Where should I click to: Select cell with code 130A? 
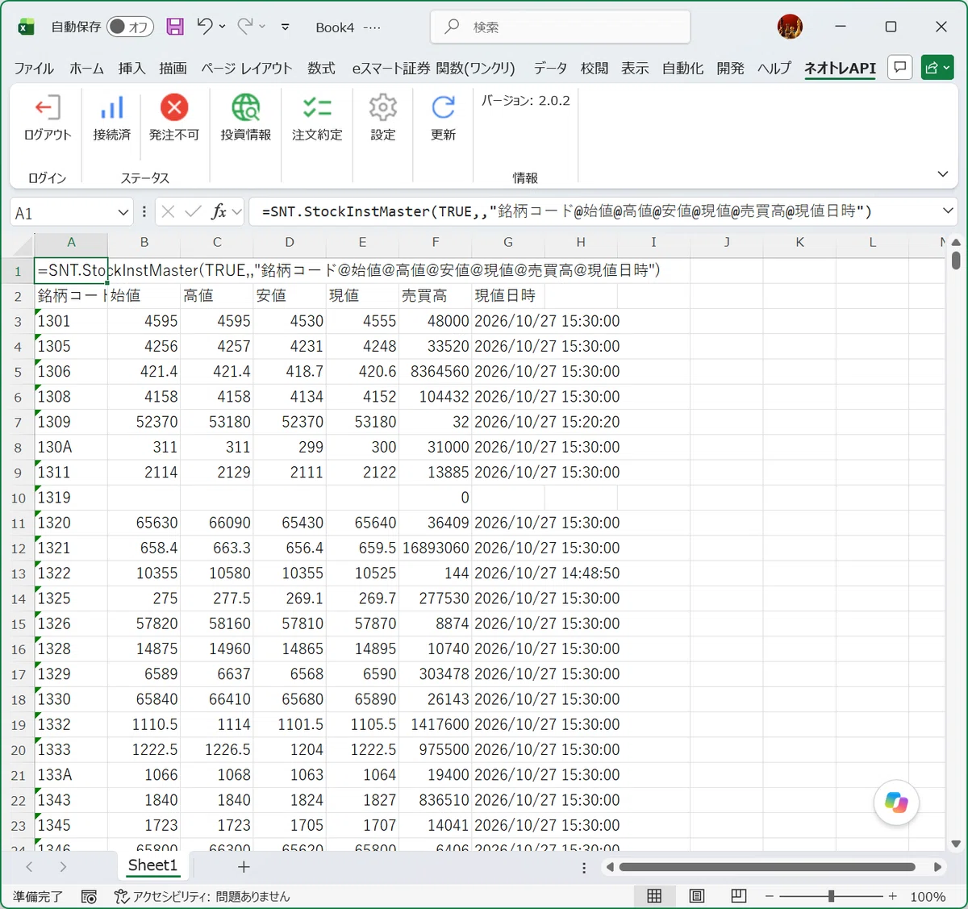[71, 447]
